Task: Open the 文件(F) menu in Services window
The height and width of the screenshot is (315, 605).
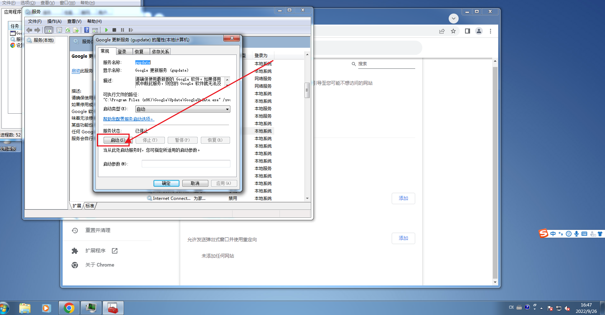Action: (x=35, y=21)
